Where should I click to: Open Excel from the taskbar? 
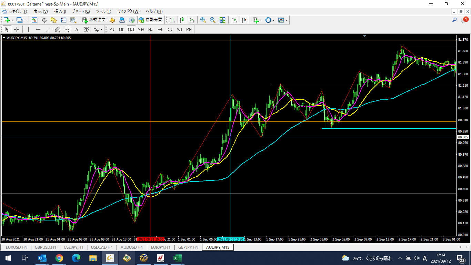(177, 258)
